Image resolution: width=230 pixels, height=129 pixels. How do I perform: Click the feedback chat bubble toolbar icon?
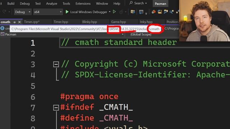pyautogui.click(x=166, y=12)
